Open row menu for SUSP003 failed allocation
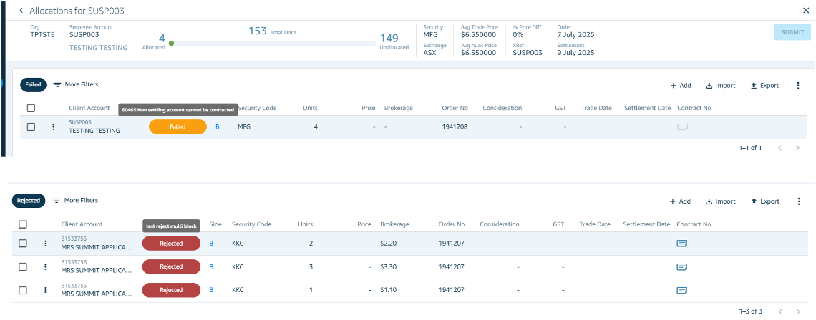 click(x=53, y=127)
